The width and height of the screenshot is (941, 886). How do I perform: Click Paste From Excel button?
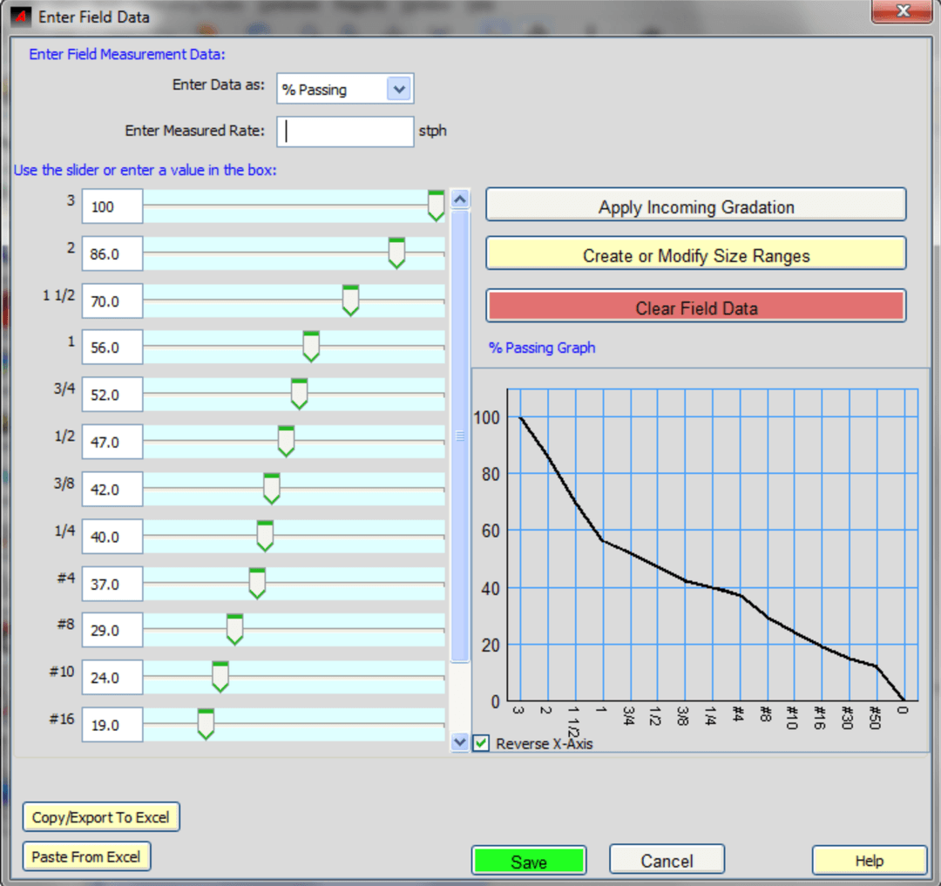tap(86, 856)
